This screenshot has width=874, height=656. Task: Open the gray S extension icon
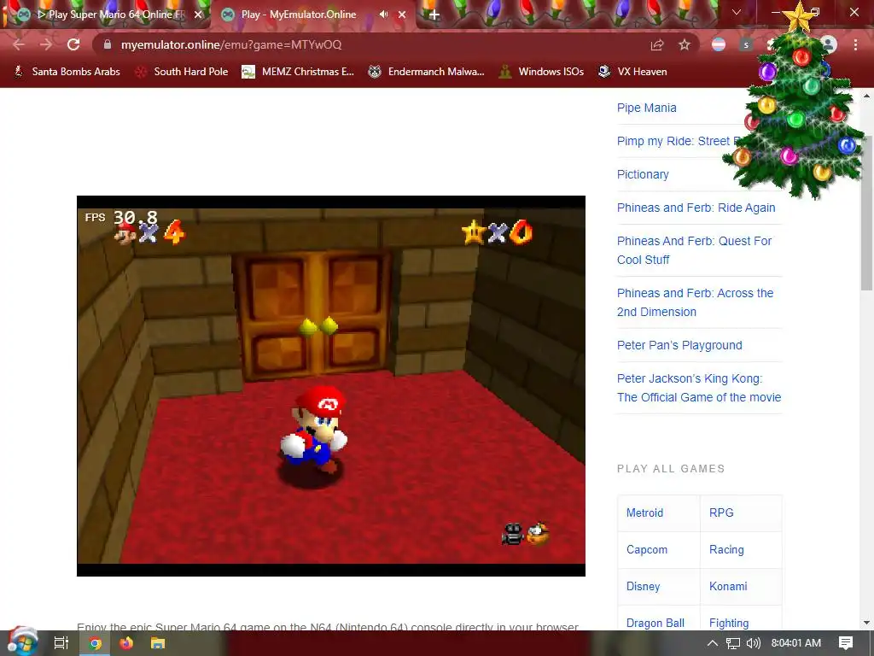[746, 44]
